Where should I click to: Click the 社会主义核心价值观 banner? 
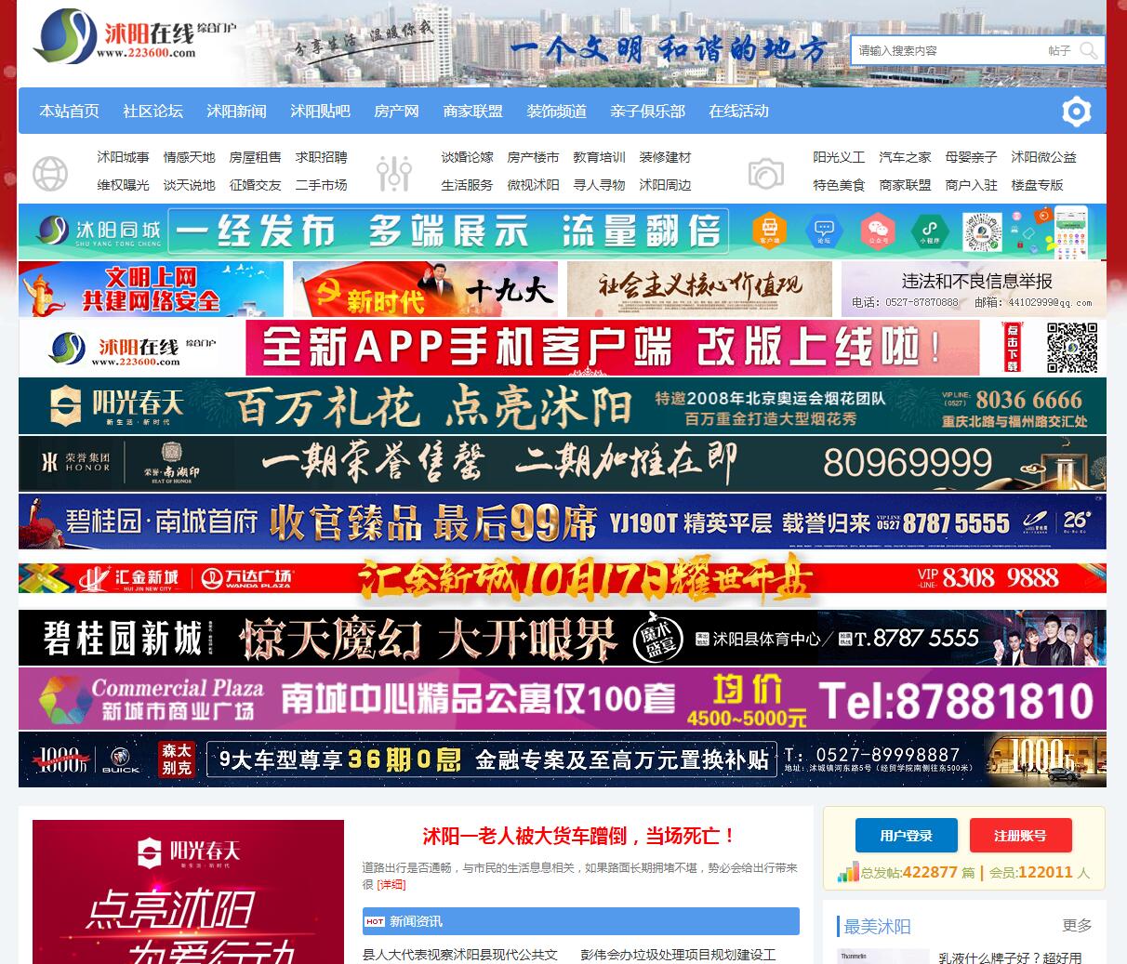(x=699, y=289)
